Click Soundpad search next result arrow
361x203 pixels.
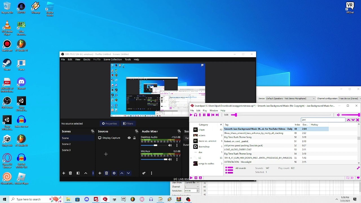coord(353,120)
